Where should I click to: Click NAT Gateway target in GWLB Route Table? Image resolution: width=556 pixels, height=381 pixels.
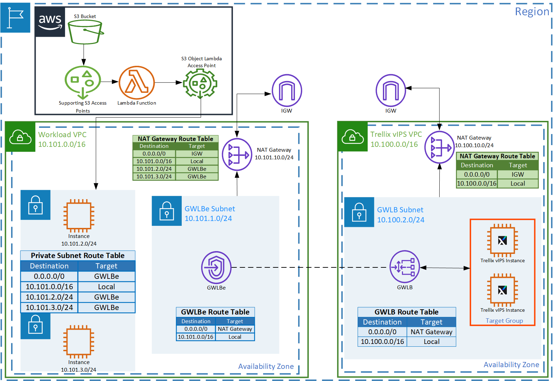click(x=431, y=332)
